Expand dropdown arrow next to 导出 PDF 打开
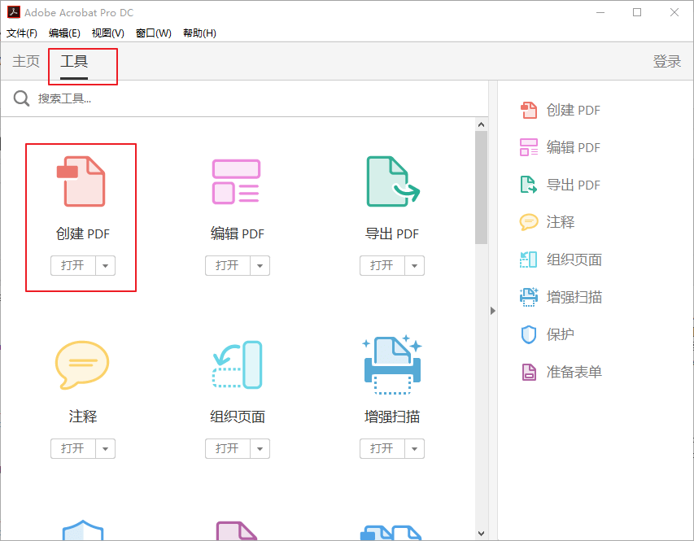The width and height of the screenshot is (694, 541). pyautogui.click(x=414, y=266)
